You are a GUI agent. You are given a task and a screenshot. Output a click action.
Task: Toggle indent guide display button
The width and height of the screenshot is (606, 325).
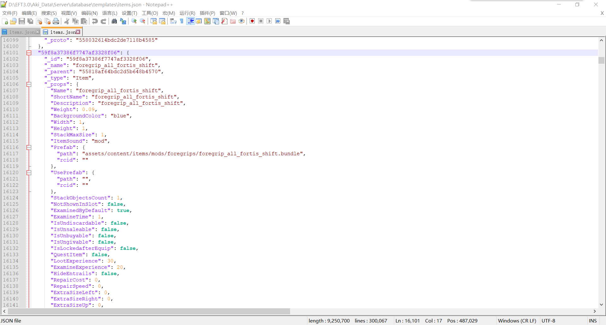(x=191, y=21)
